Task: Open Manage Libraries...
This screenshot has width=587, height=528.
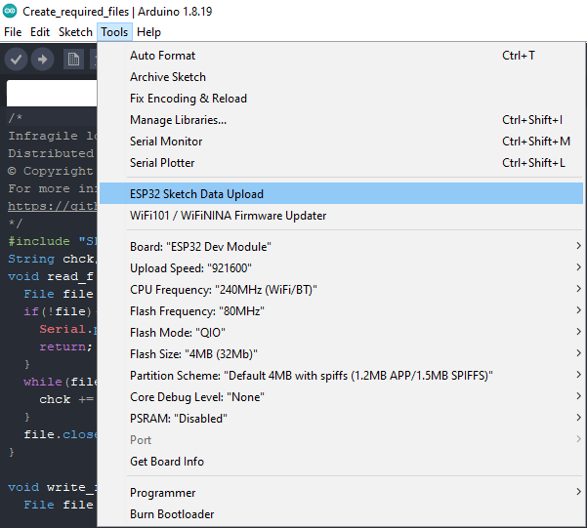Action: pos(341,120)
